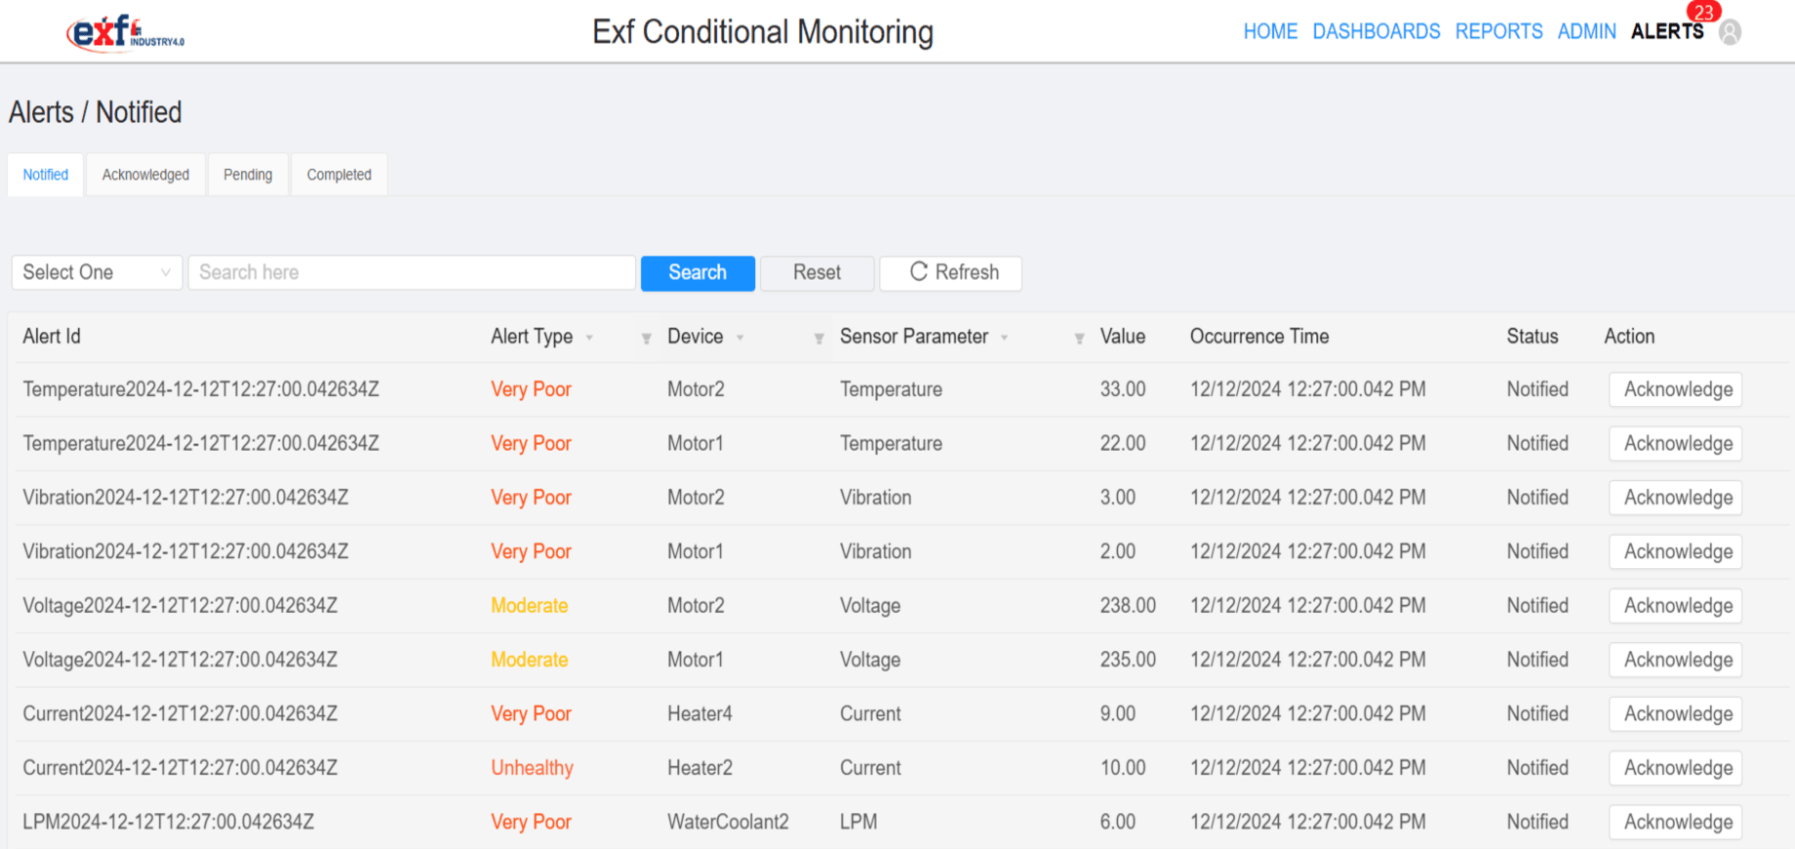Click the Reset button
1795x849 pixels.
click(817, 273)
